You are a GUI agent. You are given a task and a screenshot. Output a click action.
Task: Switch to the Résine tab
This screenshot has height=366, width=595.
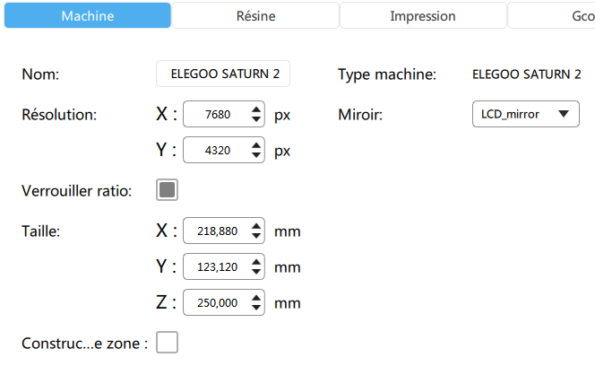pos(255,16)
